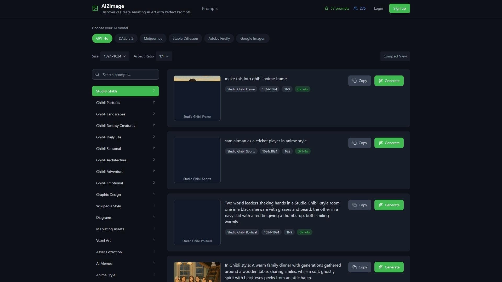Choose the Stable Diffusion model
Screen dimensions: 502x282
click(x=185, y=38)
